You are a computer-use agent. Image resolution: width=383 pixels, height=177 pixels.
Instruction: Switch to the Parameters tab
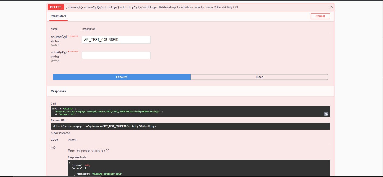click(58, 16)
